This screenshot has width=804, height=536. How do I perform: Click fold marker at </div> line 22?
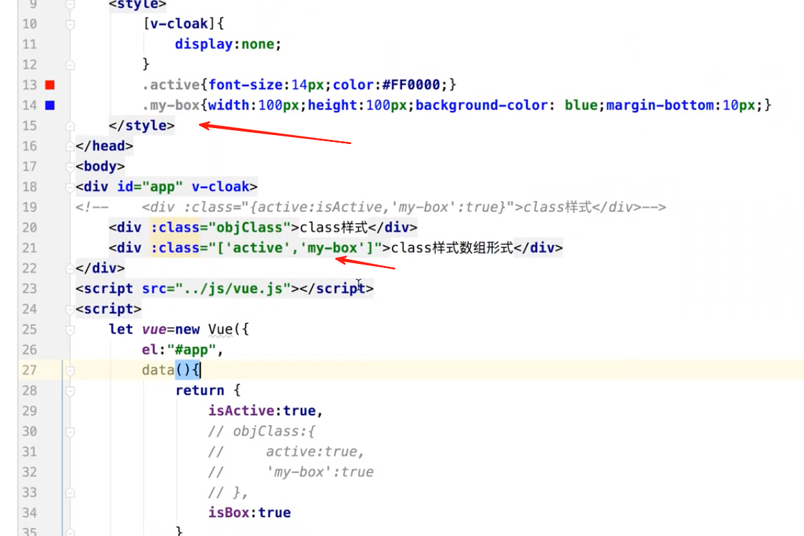(70, 268)
